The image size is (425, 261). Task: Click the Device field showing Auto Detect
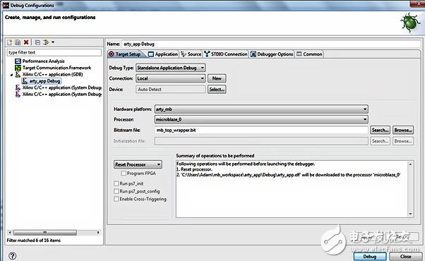[170, 90]
